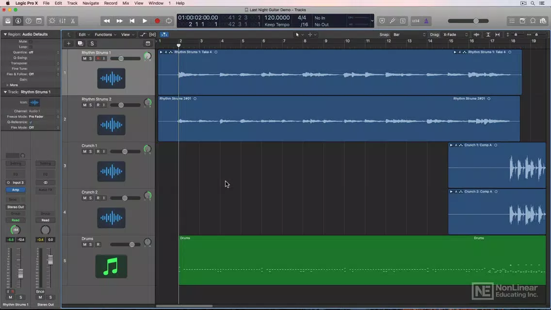Click the Amp plugin button
551x310 pixels.
point(16,190)
